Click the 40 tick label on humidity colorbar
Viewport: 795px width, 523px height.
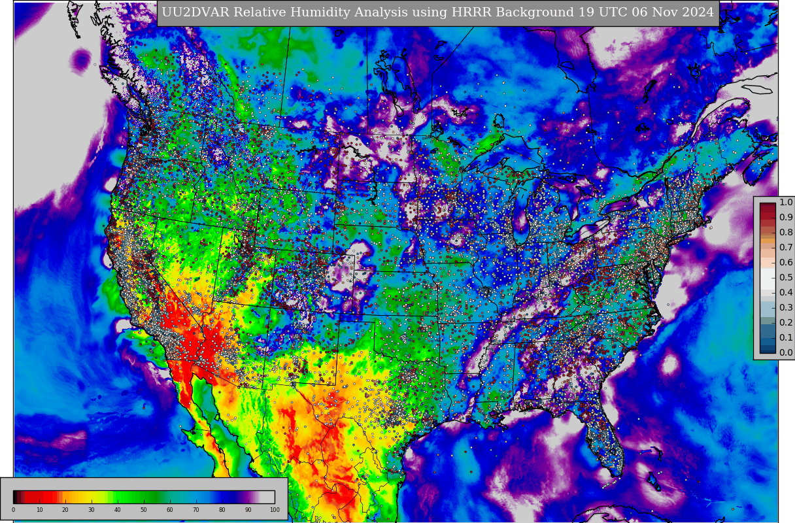tap(118, 510)
